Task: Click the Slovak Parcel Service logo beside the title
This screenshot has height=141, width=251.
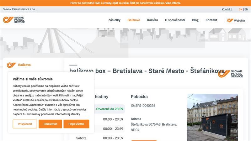Action: [x=230, y=74]
